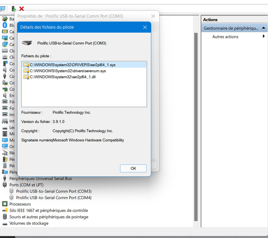Click the certificate icon beside serenum.sys
268x238 pixels.
(26, 71)
